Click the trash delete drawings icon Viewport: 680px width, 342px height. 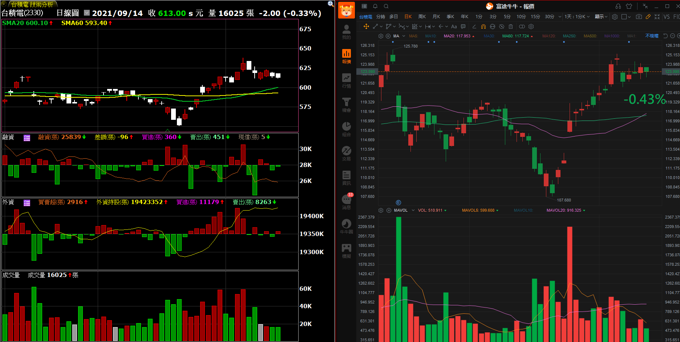pyautogui.click(x=511, y=27)
